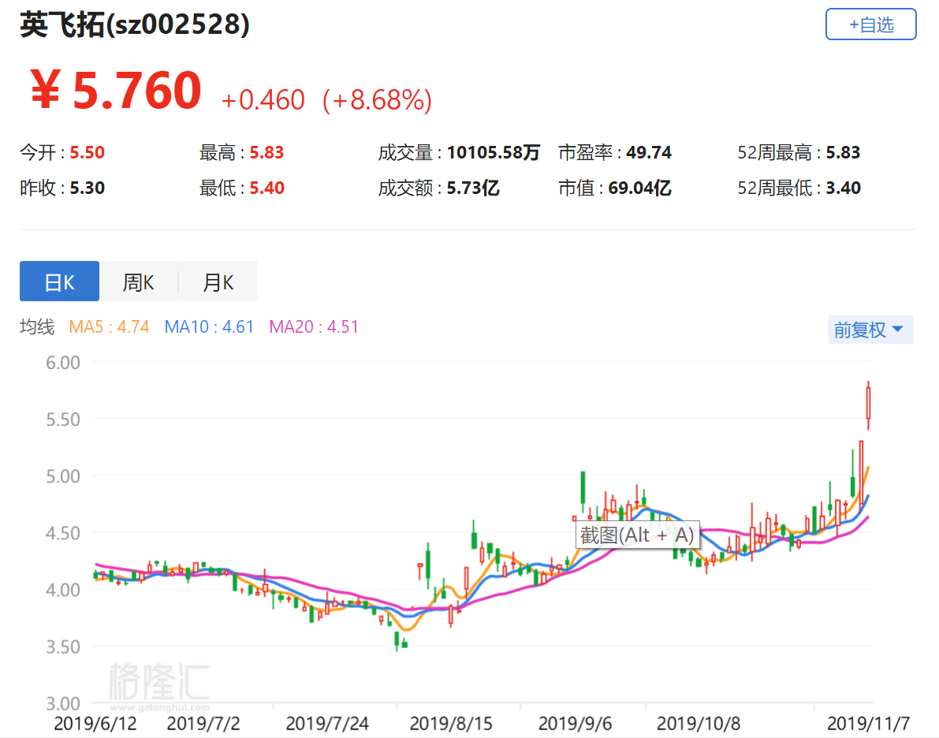Click the change value +0.460
Screen dimensions: 939x738
263,100
